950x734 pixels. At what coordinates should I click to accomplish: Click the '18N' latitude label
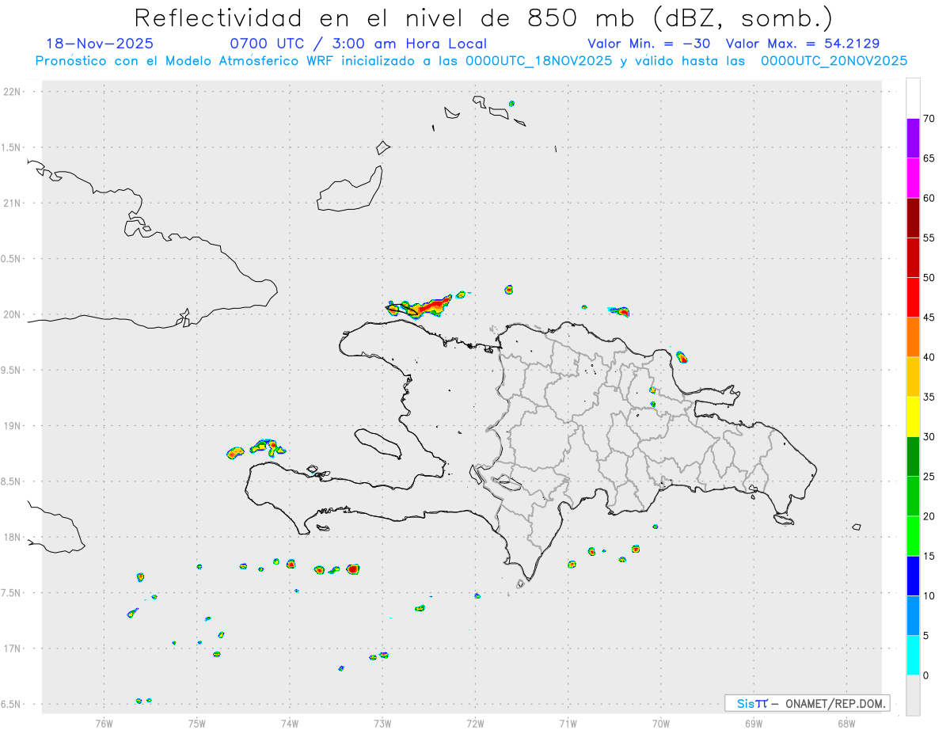tap(13, 538)
